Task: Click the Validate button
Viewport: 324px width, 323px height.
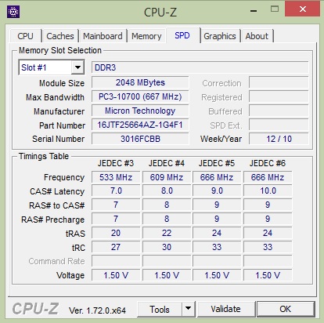Action: 225,309
